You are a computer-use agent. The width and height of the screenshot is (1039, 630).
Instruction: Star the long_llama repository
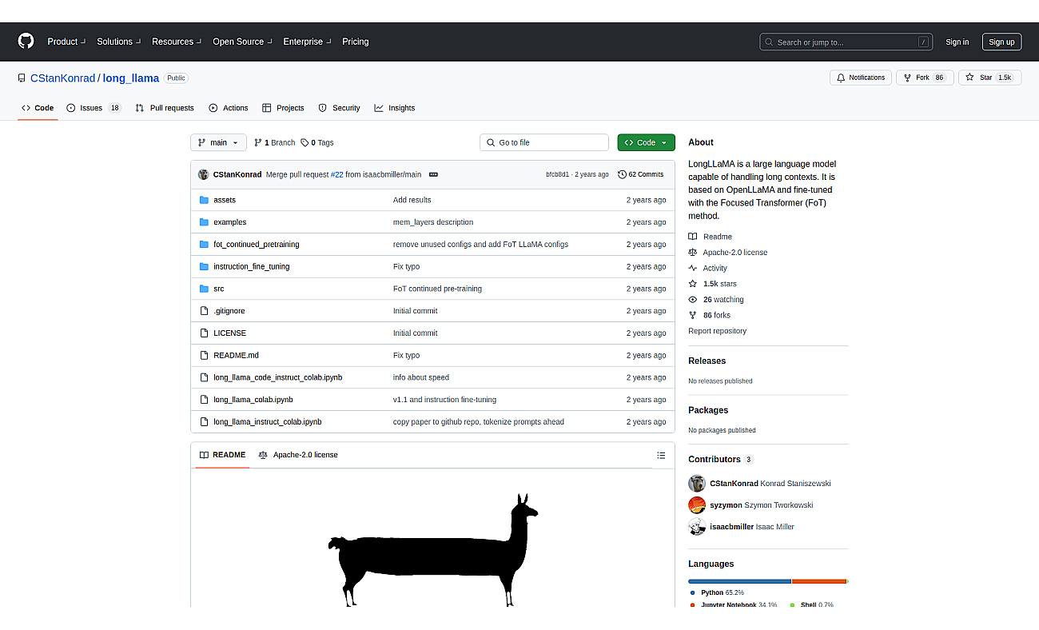[x=989, y=78]
